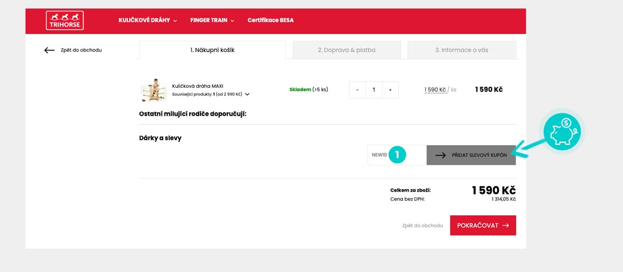
Task: Click the Dárky a slevy heading
Action: pyautogui.click(x=160, y=138)
